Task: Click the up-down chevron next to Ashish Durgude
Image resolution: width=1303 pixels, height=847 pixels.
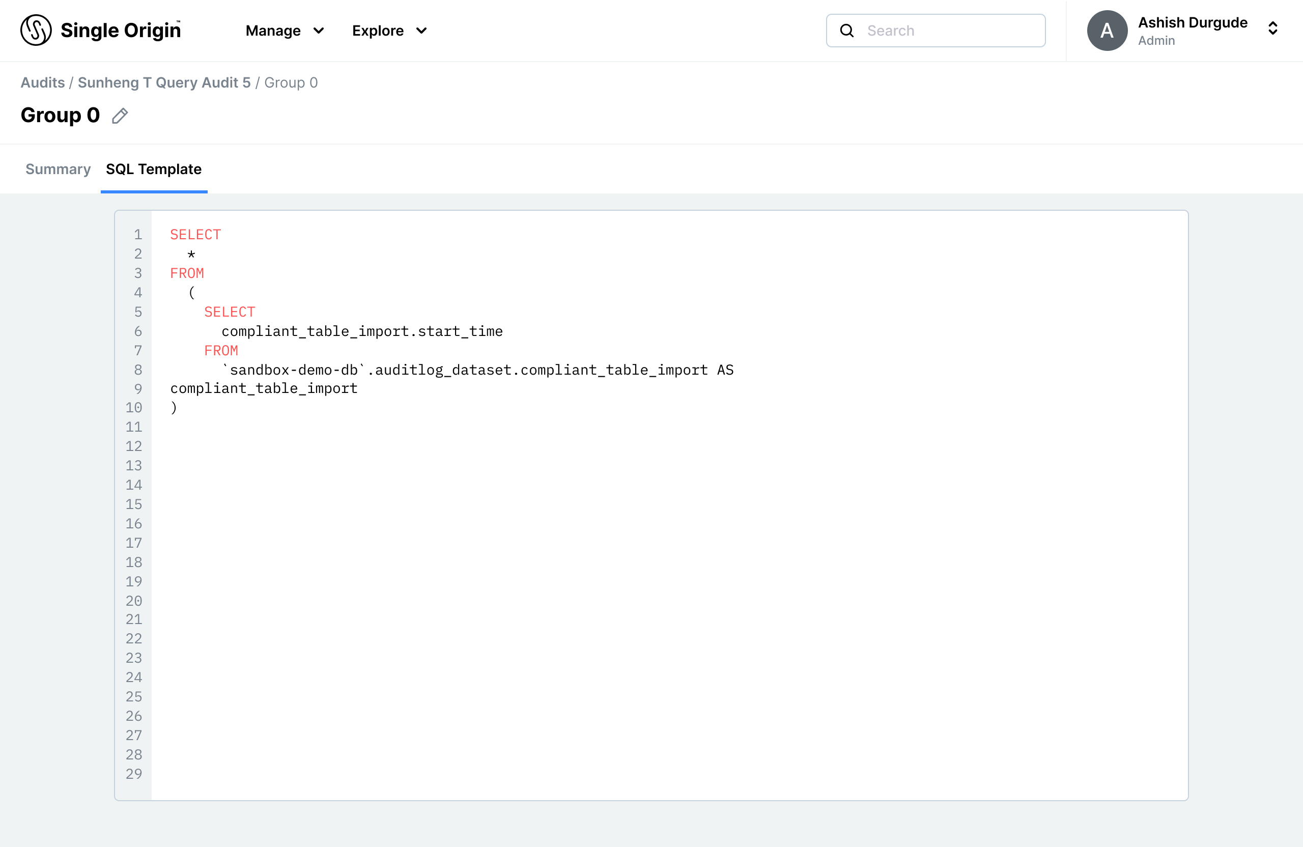Action: [1272, 29]
